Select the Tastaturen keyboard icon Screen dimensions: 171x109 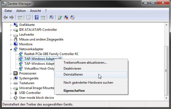pos(16,83)
